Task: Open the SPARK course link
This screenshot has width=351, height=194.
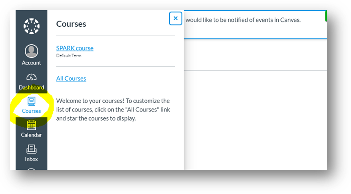Action: tap(75, 48)
